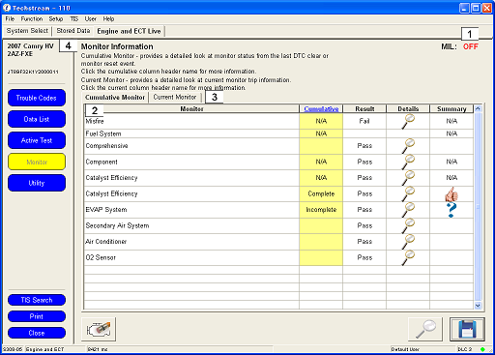Click the green connection indicator in status bar
This screenshot has width=495, height=355.
[482, 349]
